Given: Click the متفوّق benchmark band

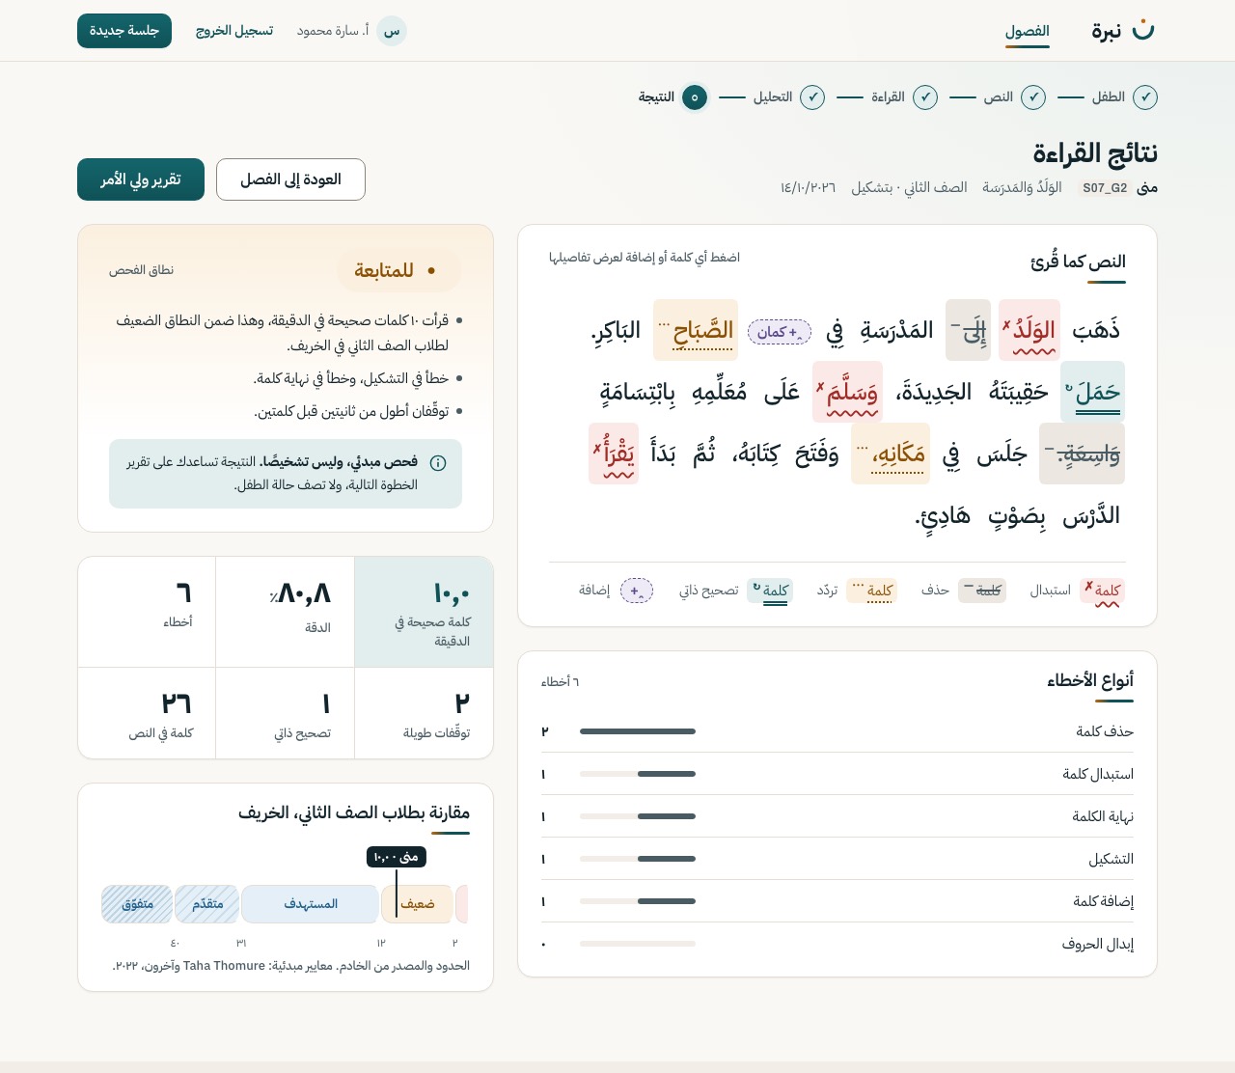Looking at the screenshot, I should [137, 904].
